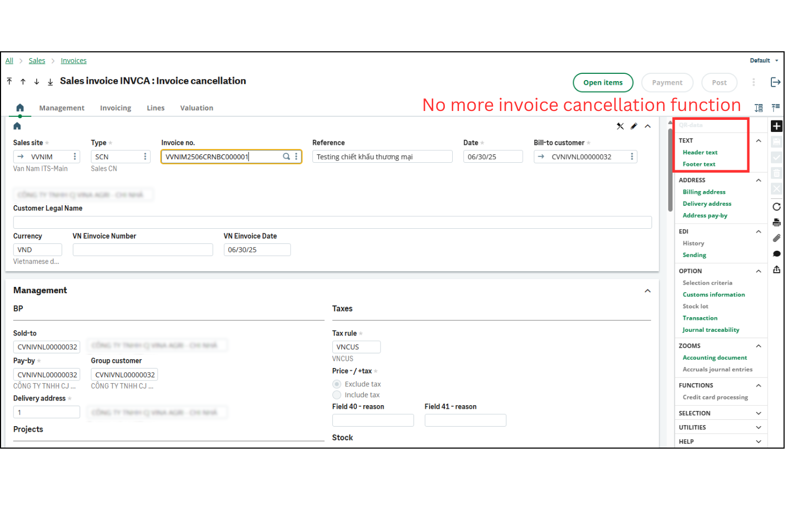Click the share/export icon
785x513 pixels.
click(x=777, y=270)
